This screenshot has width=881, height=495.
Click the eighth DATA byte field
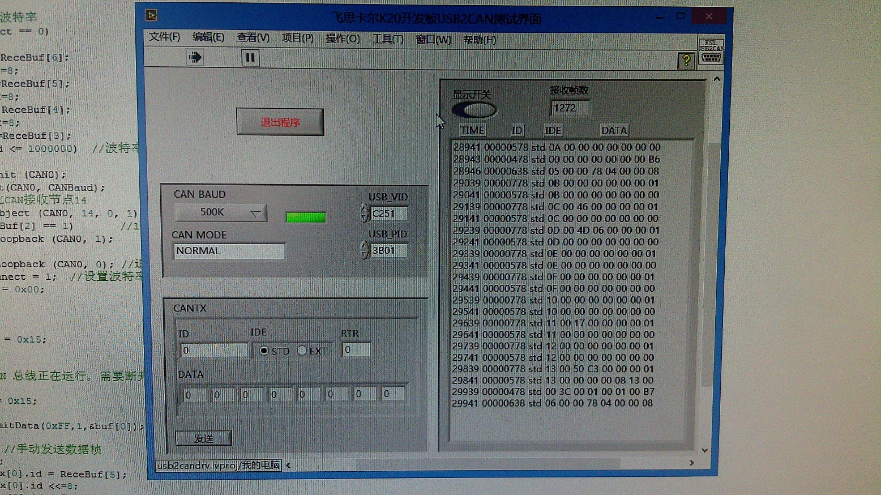coord(394,393)
